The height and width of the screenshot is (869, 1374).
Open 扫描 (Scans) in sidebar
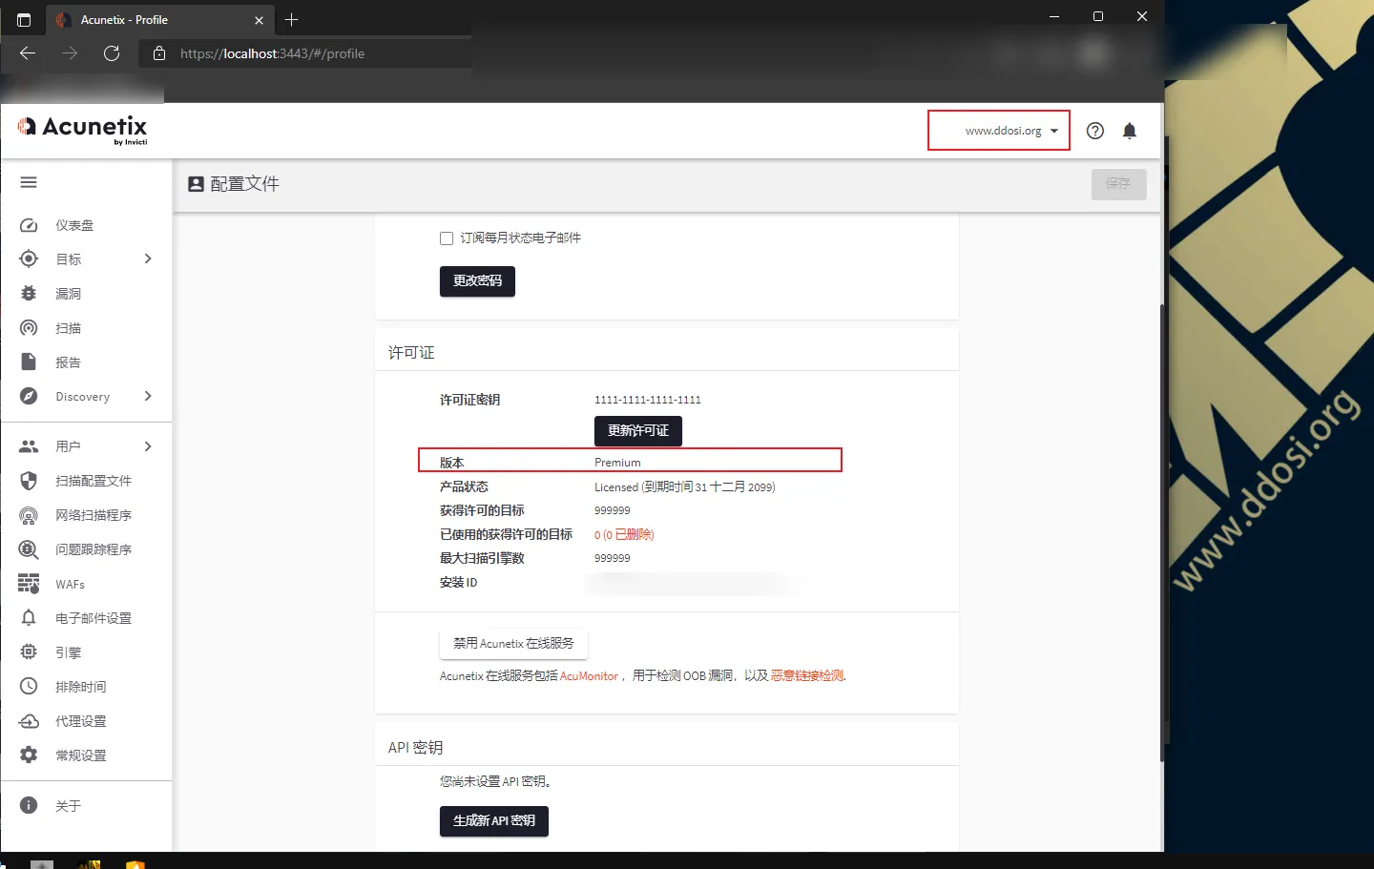coord(68,328)
